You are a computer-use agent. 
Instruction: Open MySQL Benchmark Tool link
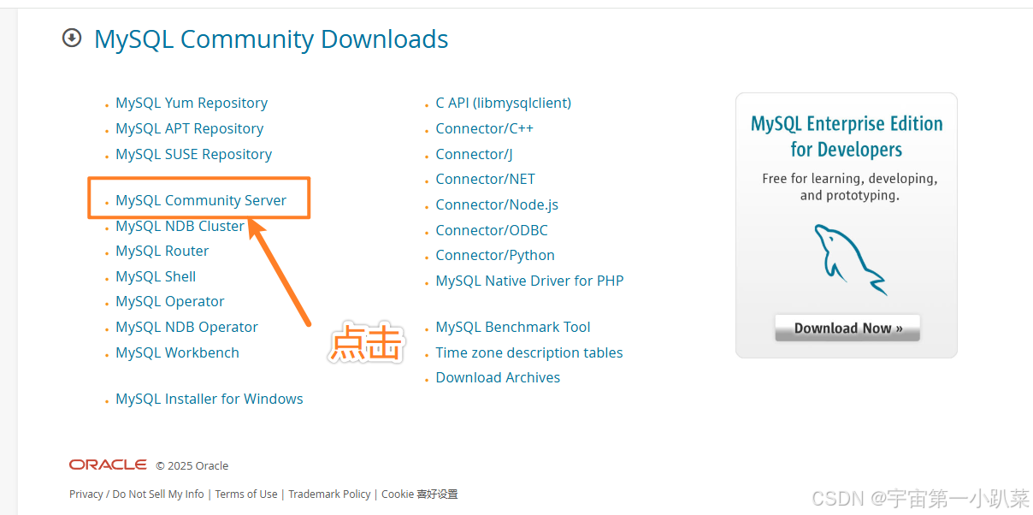tap(513, 327)
